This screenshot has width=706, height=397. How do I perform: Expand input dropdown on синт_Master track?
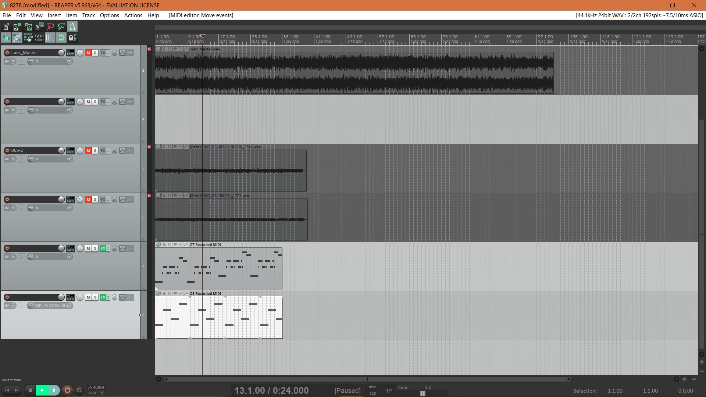pos(69,61)
